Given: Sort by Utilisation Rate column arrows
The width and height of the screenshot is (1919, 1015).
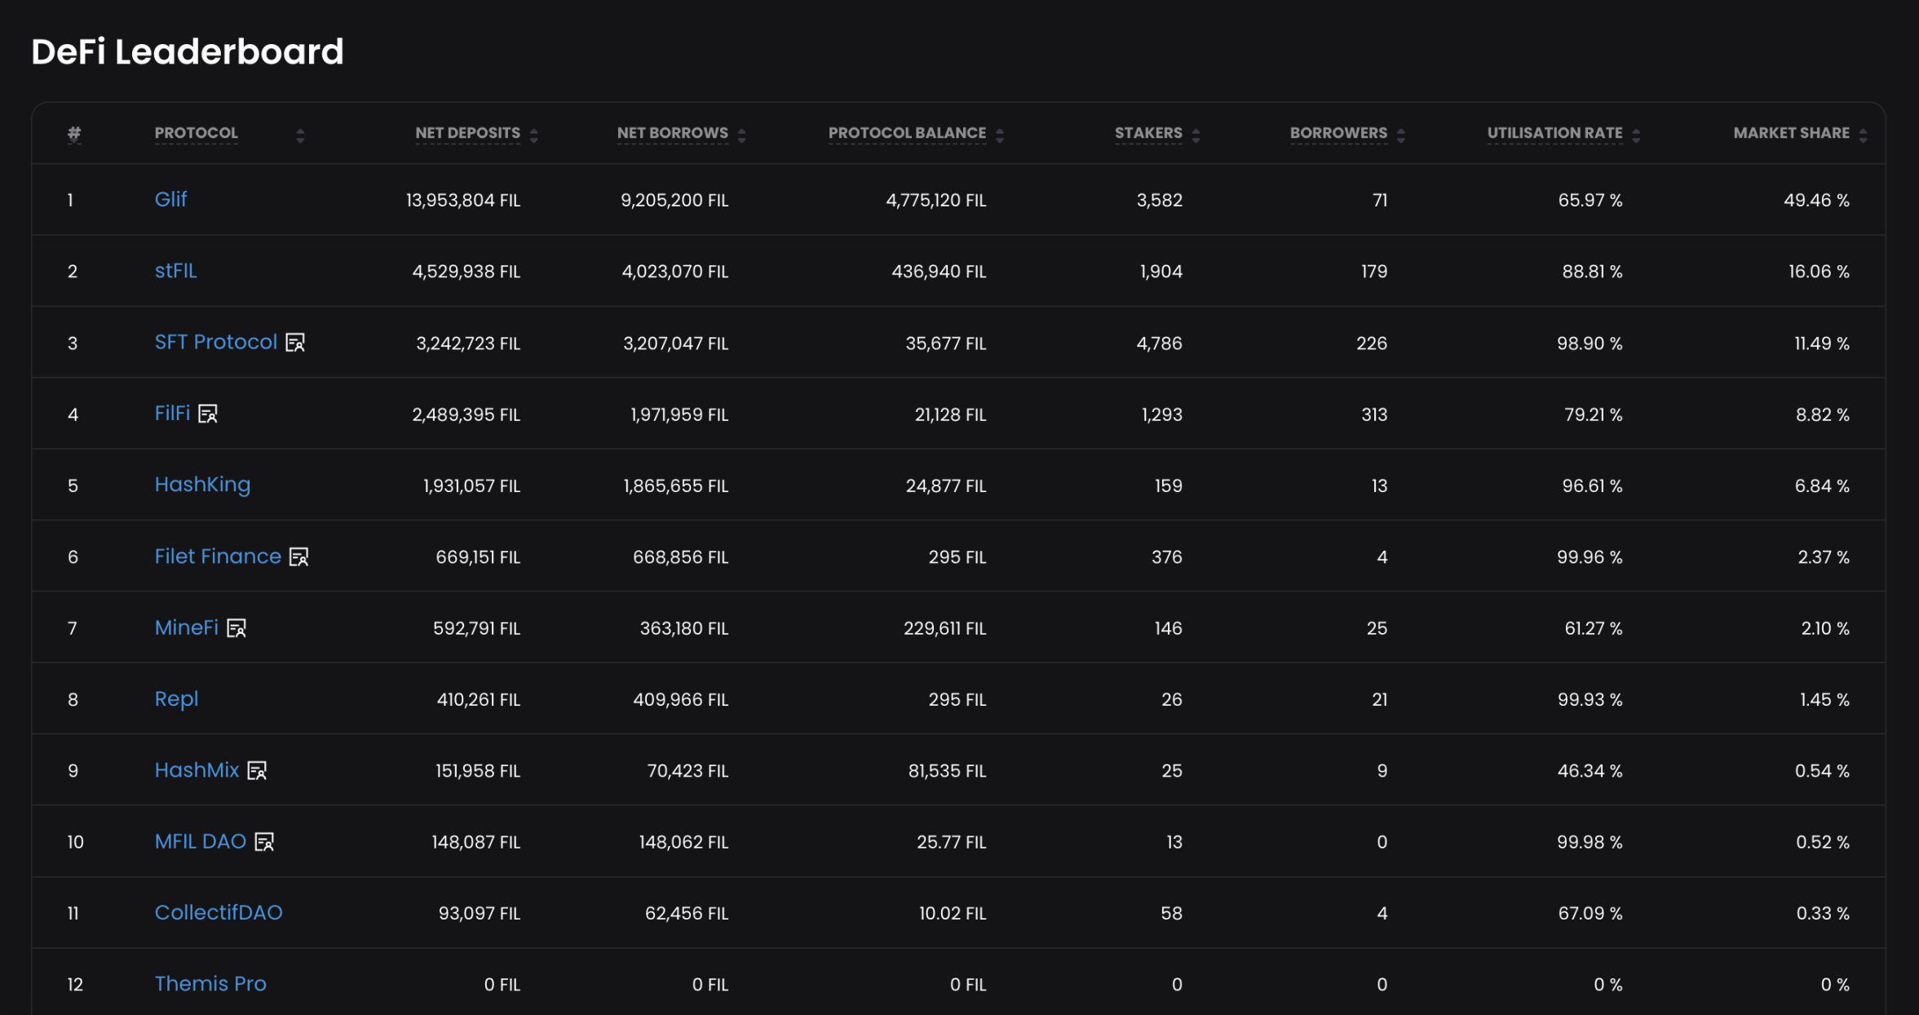Looking at the screenshot, I should [1636, 135].
